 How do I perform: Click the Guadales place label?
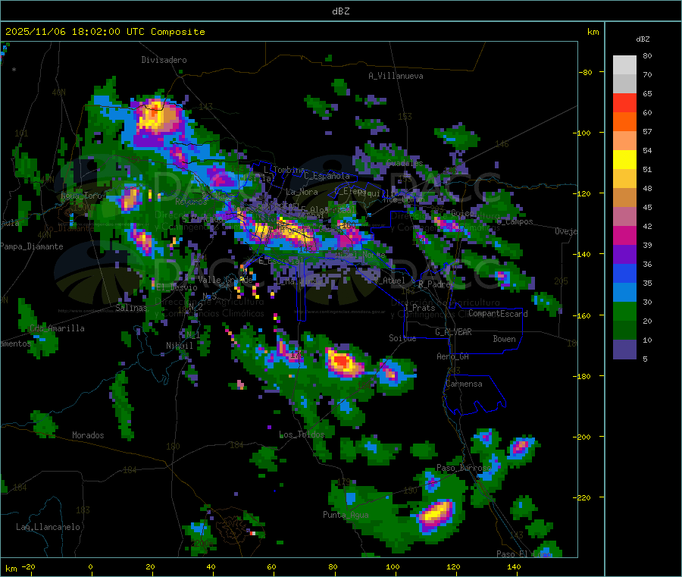(x=405, y=163)
